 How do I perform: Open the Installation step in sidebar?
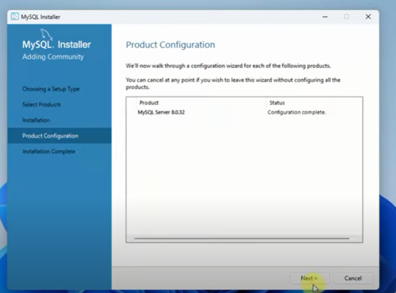36,120
